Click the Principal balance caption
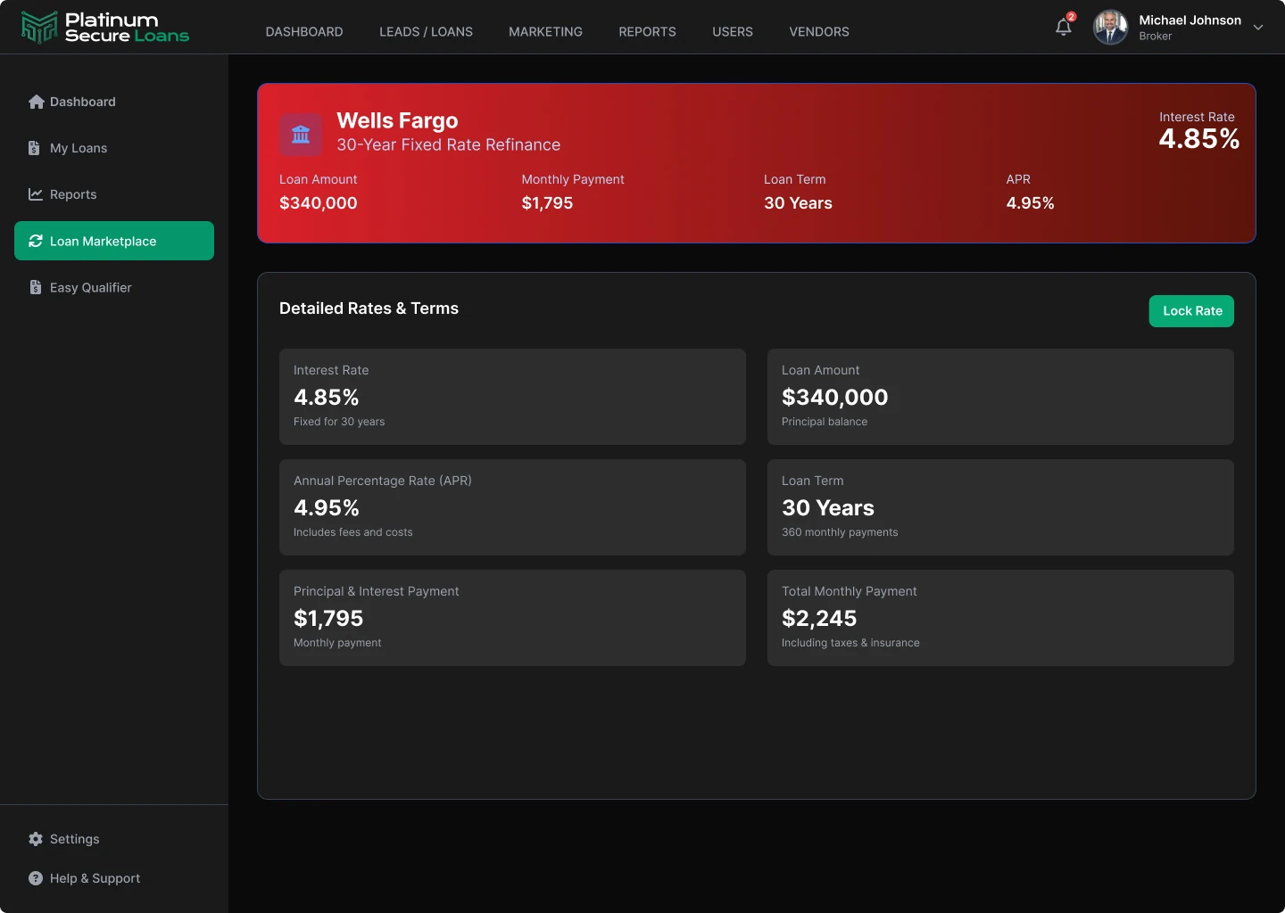This screenshot has height=913, width=1285. coord(825,422)
